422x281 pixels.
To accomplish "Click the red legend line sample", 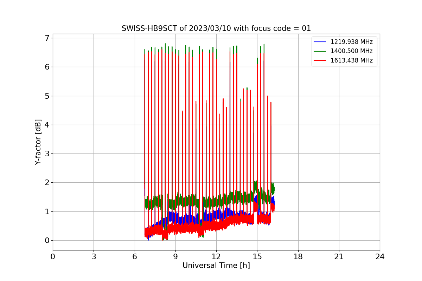I will (320, 60).
